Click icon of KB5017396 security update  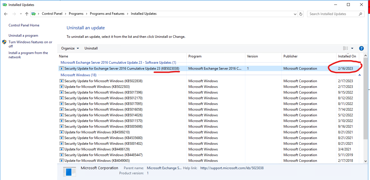pyautogui.click(x=62, y=92)
